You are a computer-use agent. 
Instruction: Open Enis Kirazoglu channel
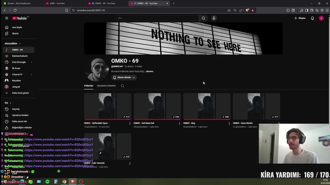point(19,62)
